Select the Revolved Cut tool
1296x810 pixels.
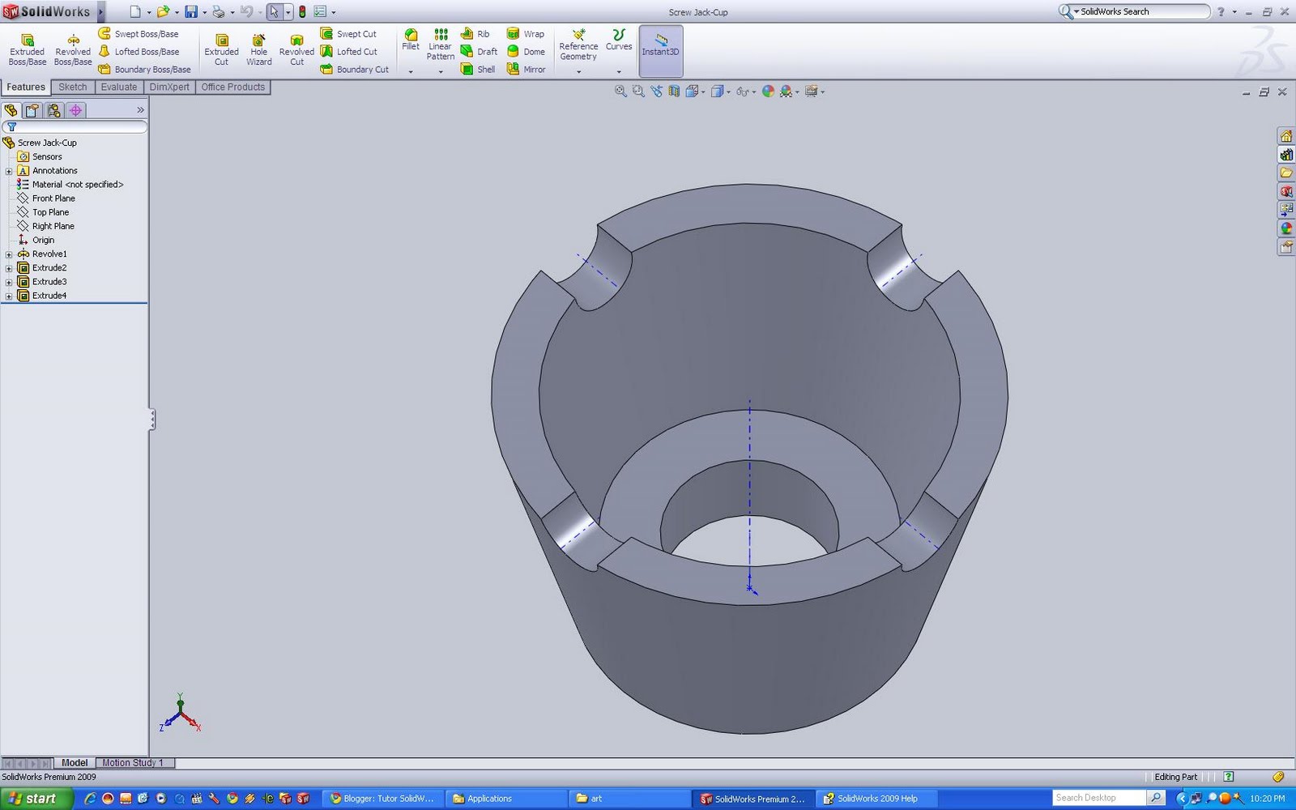[x=296, y=49]
